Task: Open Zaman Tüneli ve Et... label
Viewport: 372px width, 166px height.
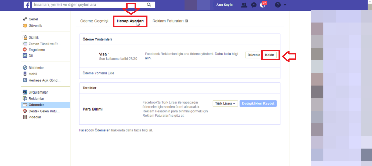Action: (x=45, y=44)
